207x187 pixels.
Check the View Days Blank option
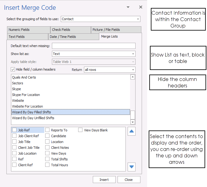tap(80, 130)
